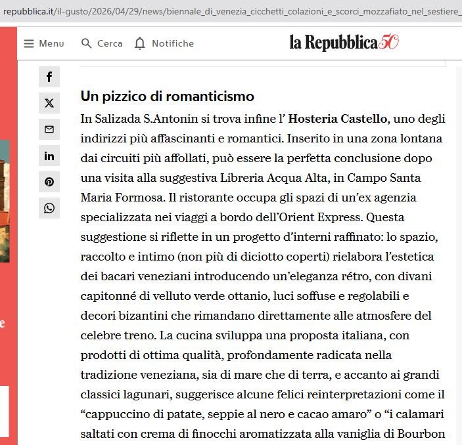Open the Cerca search label
462x445 pixels.
110,43
